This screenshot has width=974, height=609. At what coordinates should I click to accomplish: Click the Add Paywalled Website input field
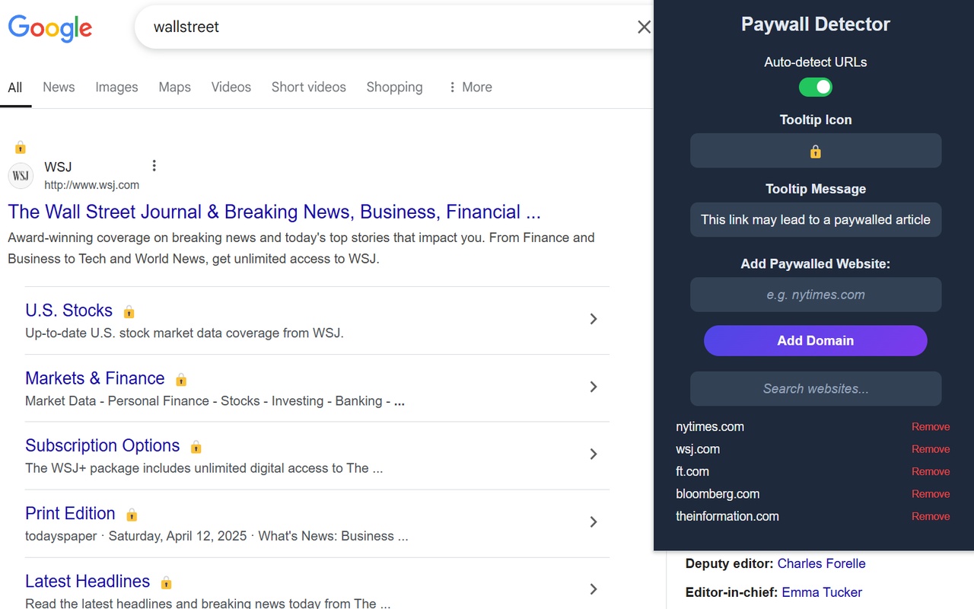pos(815,295)
